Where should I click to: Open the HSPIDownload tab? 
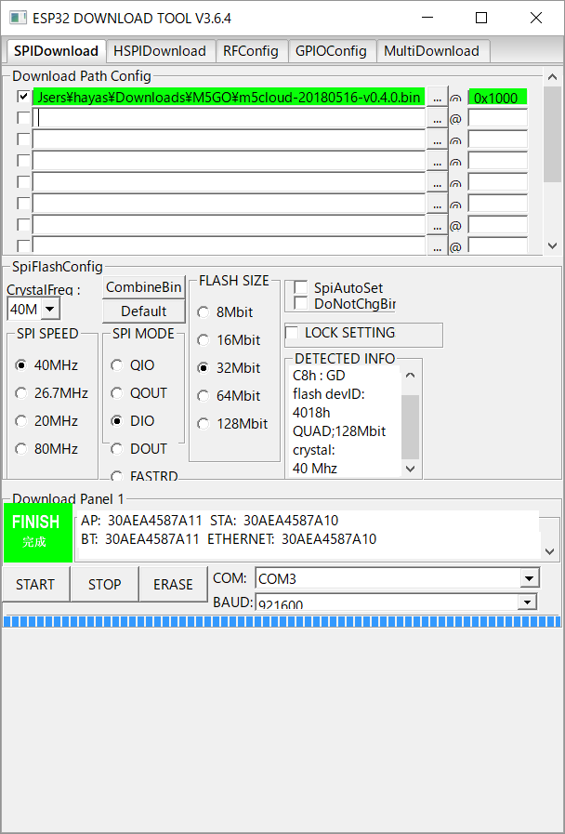tap(160, 51)
